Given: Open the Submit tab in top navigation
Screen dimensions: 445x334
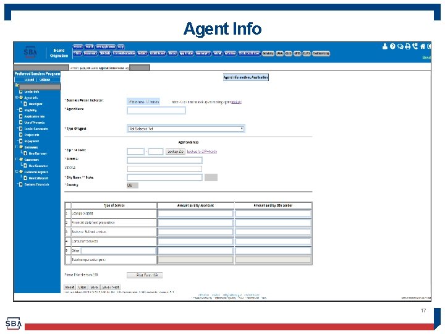Looking at the screenshot, I should pos(218,53).
